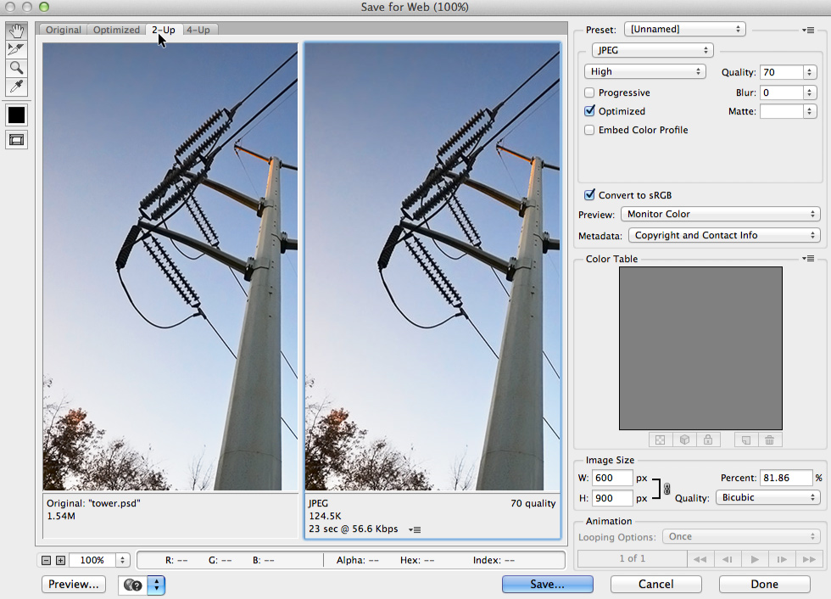This screenshot has width=831, height=599.
Task: Click the lock color icon
Action: [x=708, y=439]
